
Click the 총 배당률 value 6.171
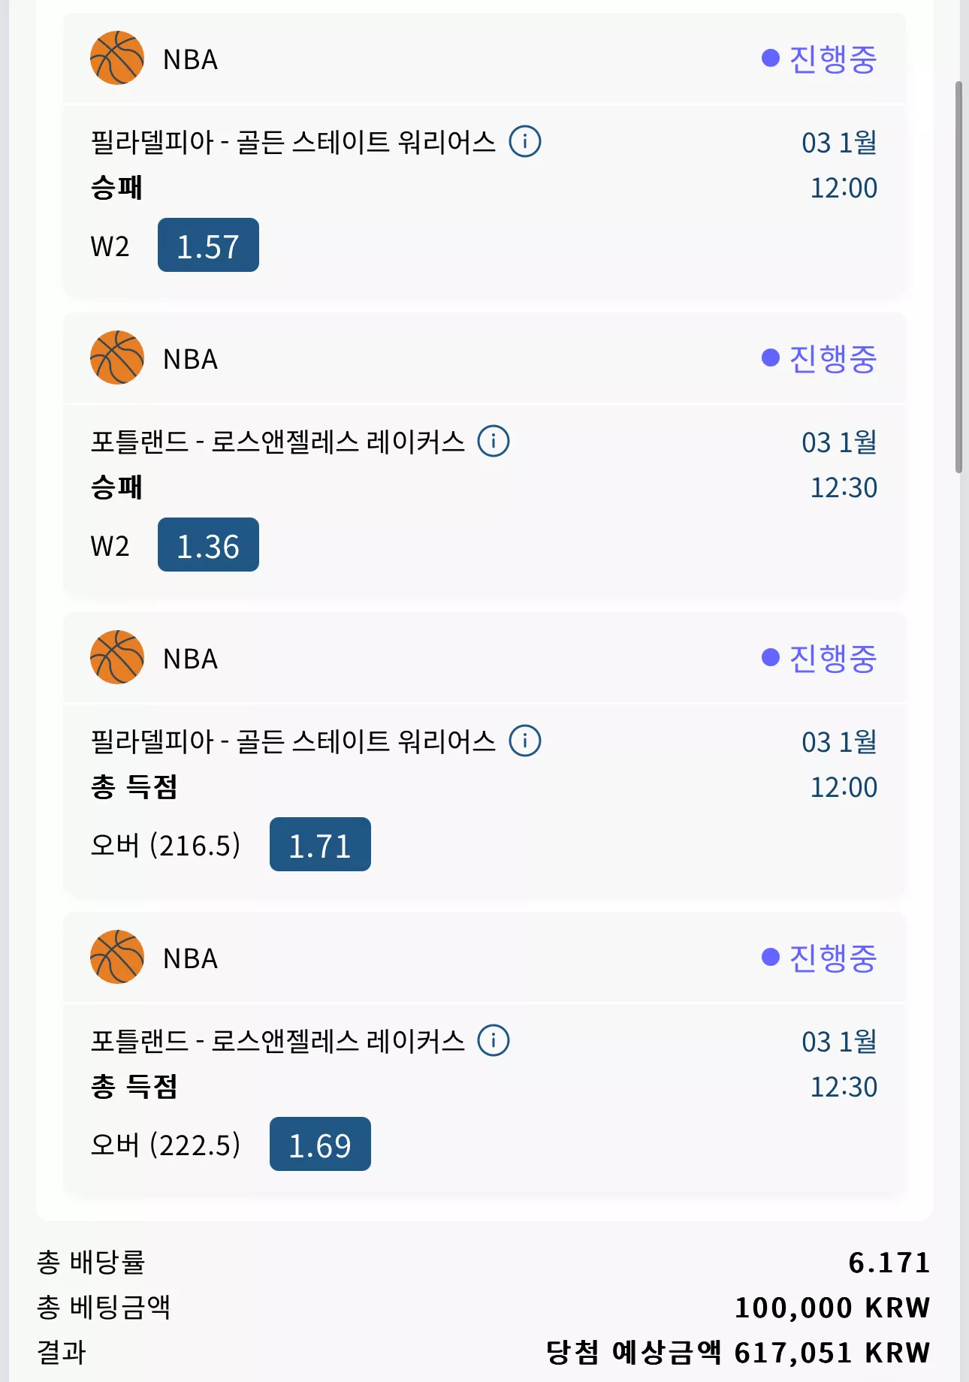889,1263
